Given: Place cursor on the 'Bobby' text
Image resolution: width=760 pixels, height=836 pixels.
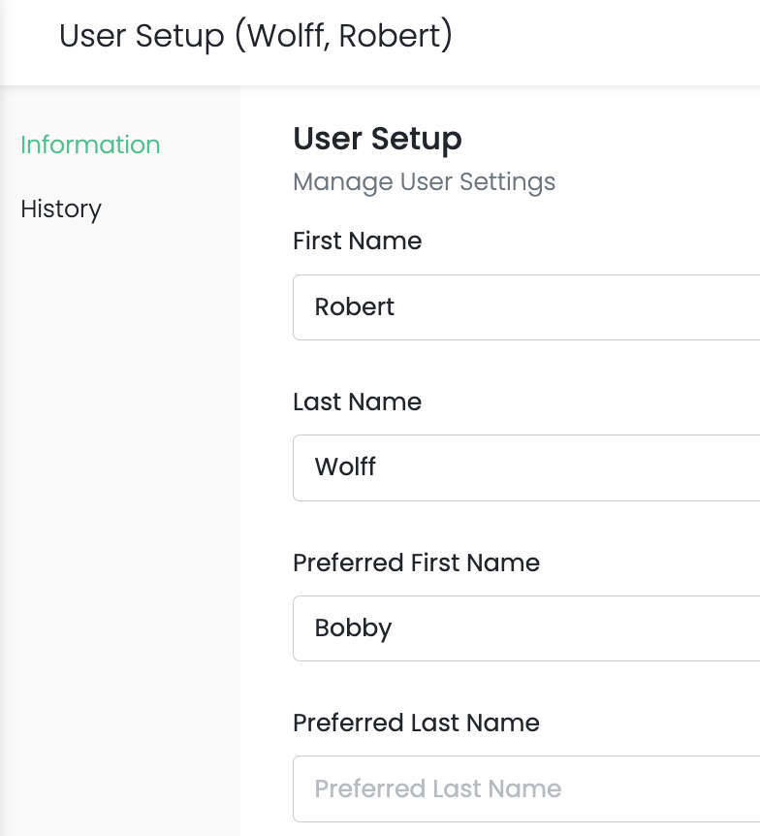Looking at the screenshot, I should click(353, 628).
